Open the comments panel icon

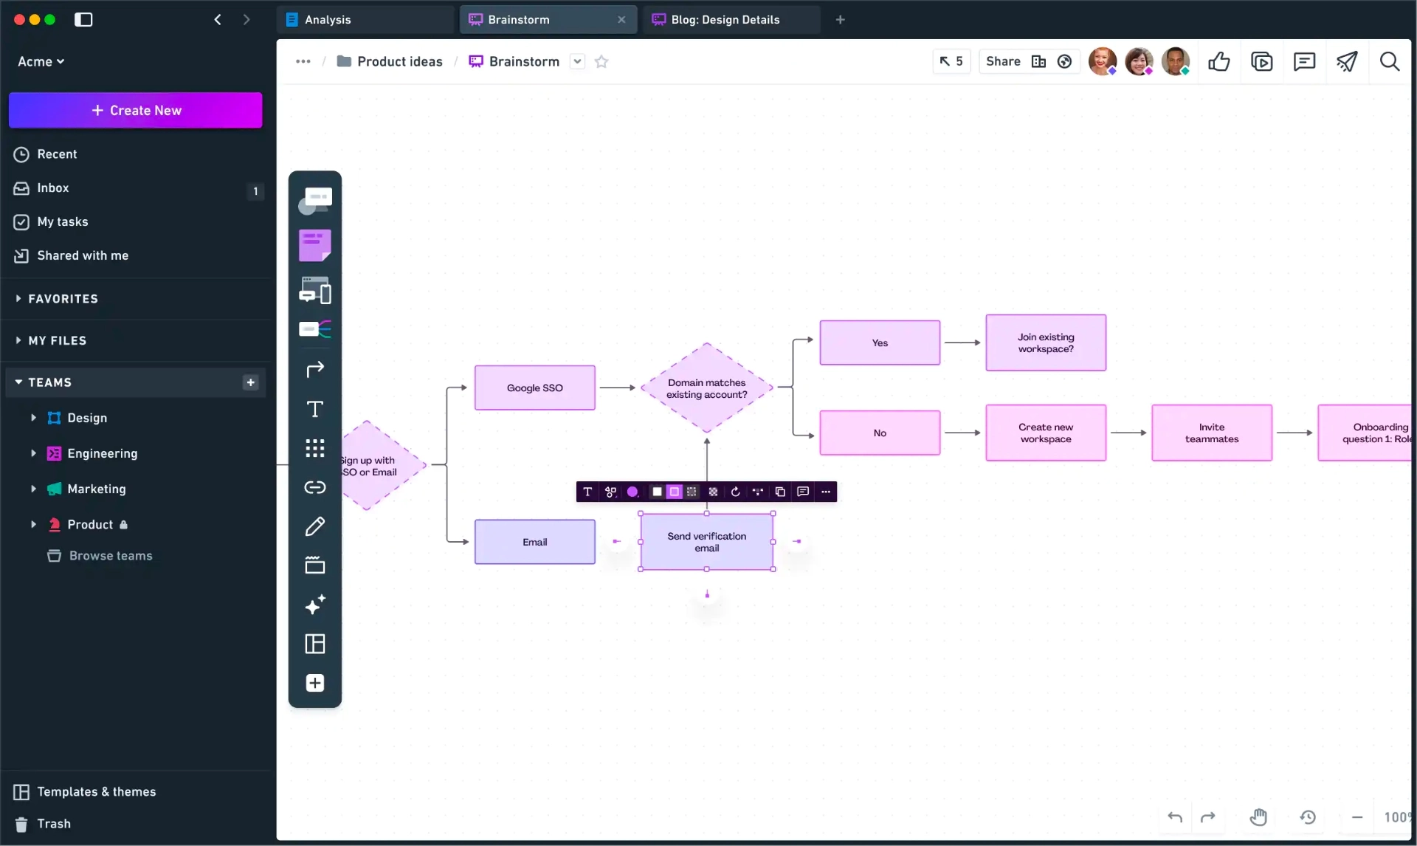pos(1304,61)
